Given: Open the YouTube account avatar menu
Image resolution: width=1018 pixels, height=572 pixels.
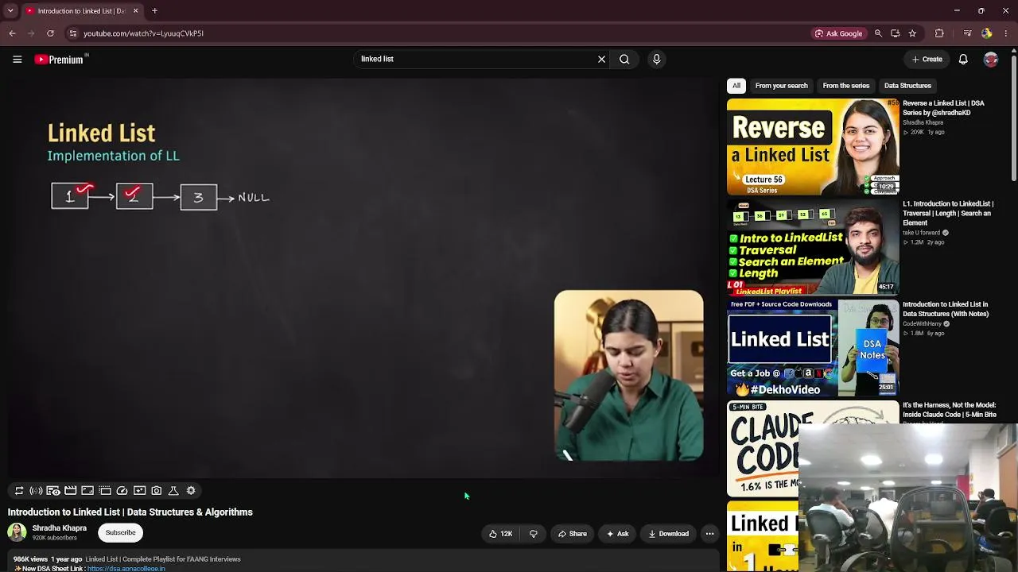Looking at the screenshot, I should click(x=991, y=60).
